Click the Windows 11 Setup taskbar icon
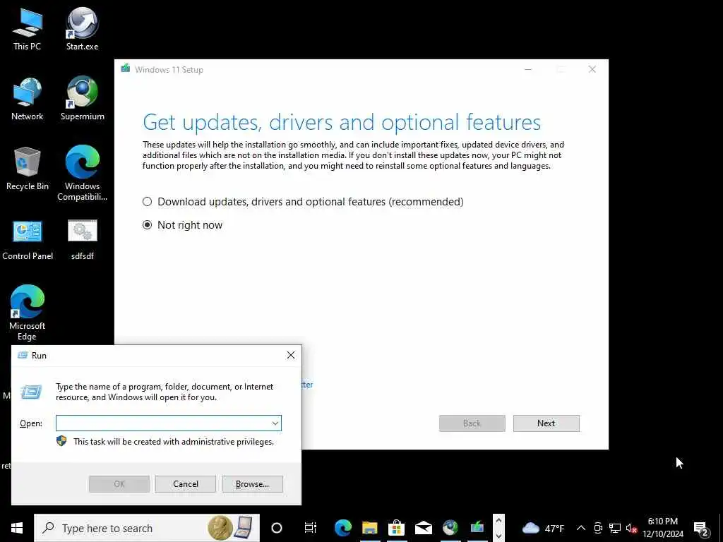Image resolution: width=723 pixels, height=542 pixels. [477, 528]
